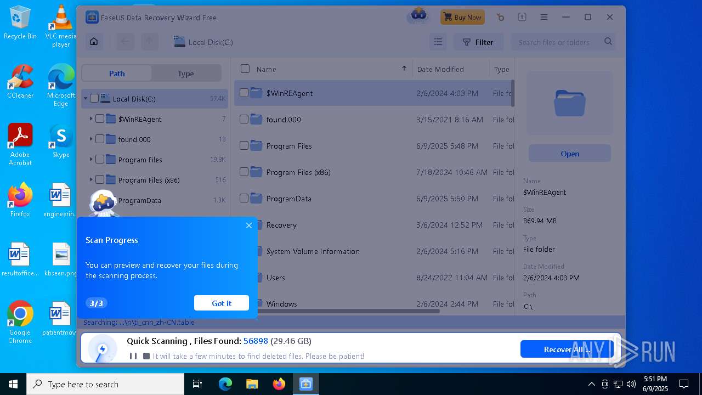Check the $WinREAgent tree checkbox

(x=100, y=119)
